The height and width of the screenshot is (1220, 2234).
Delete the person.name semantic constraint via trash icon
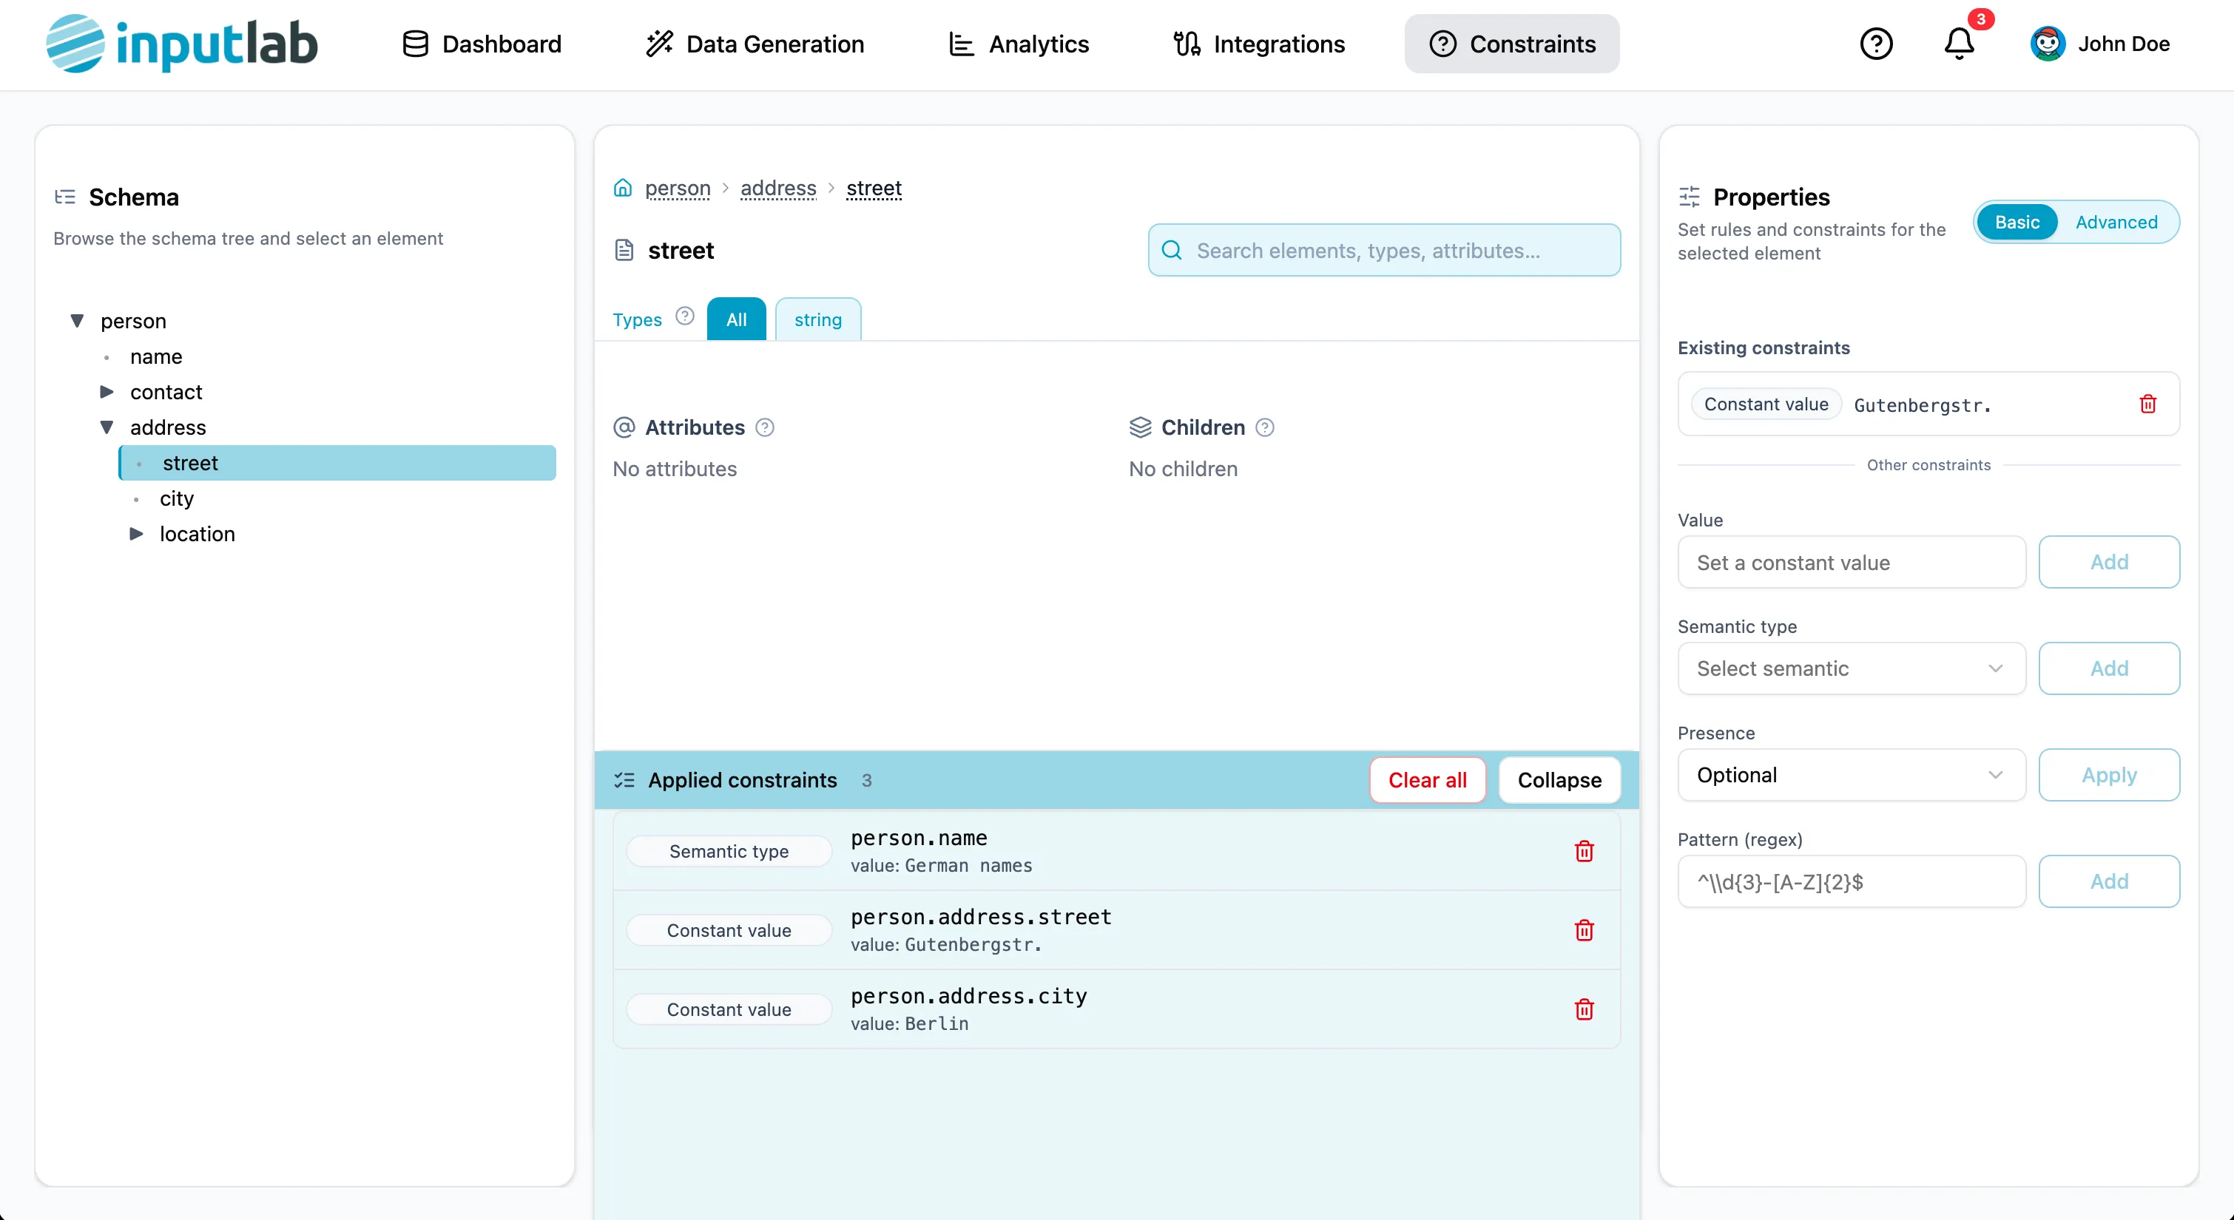(x=1584, y=850)
